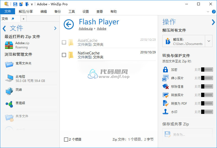Toggle the 加密 switch
Image resolution: width=217 pixels, height=148 pixels.
207,70
